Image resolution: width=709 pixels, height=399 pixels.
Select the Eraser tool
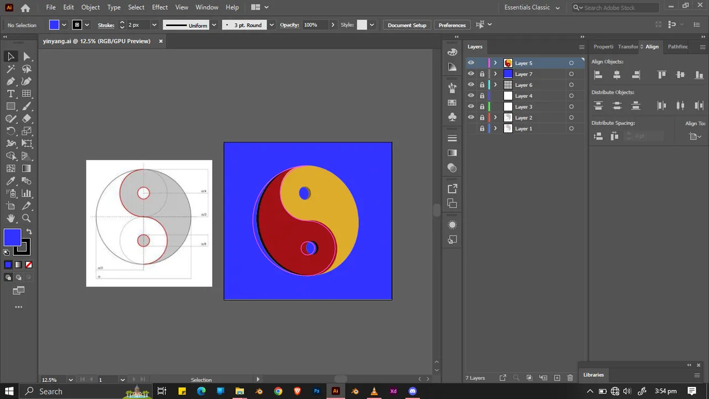27,119
